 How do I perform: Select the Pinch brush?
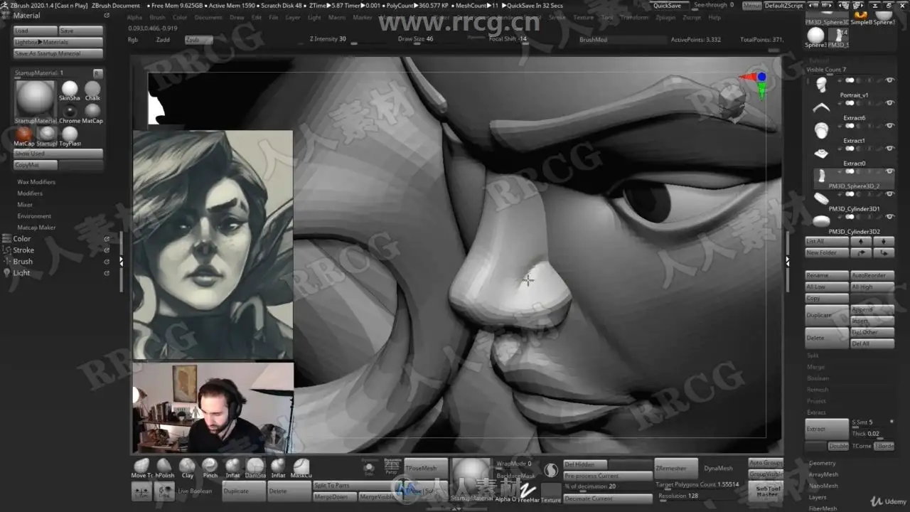click(x=210, y=467)
